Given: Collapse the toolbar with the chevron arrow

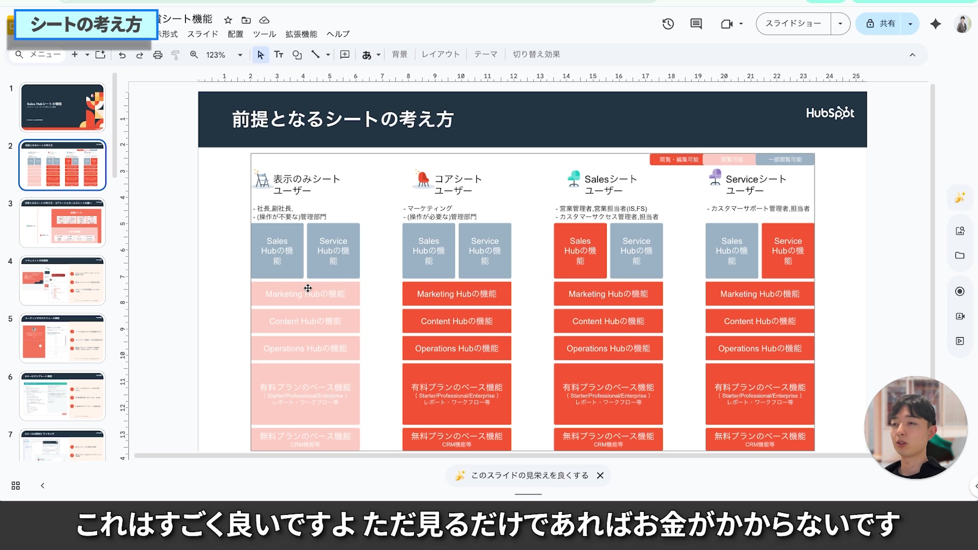Looking at the screenshot, I should coord(913,54).
